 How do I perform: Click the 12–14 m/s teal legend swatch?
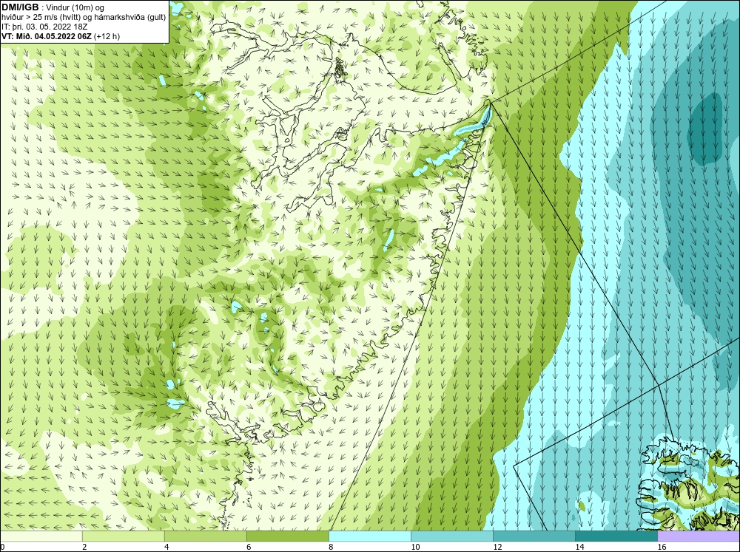pyautogui.click(x=534, y=536)
